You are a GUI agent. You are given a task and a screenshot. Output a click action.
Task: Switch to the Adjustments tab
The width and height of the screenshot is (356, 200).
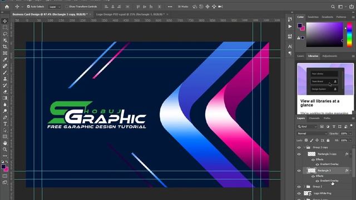click(x=330, y=56)
